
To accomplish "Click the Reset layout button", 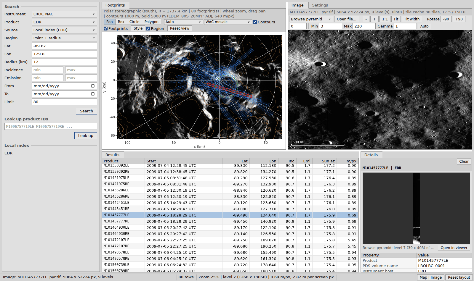I will coord(459,277).
